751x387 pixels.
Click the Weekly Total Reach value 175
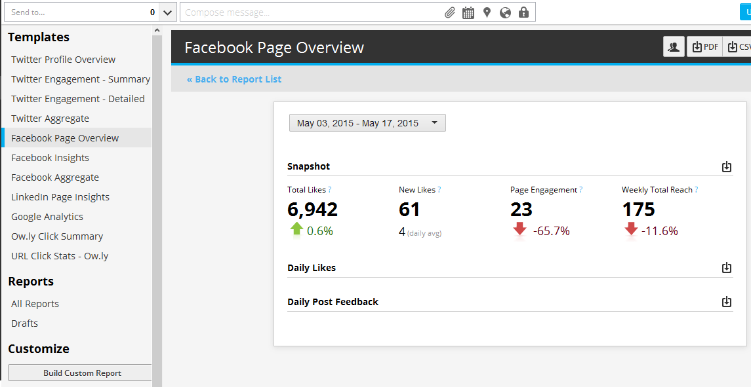coord(638,209)
